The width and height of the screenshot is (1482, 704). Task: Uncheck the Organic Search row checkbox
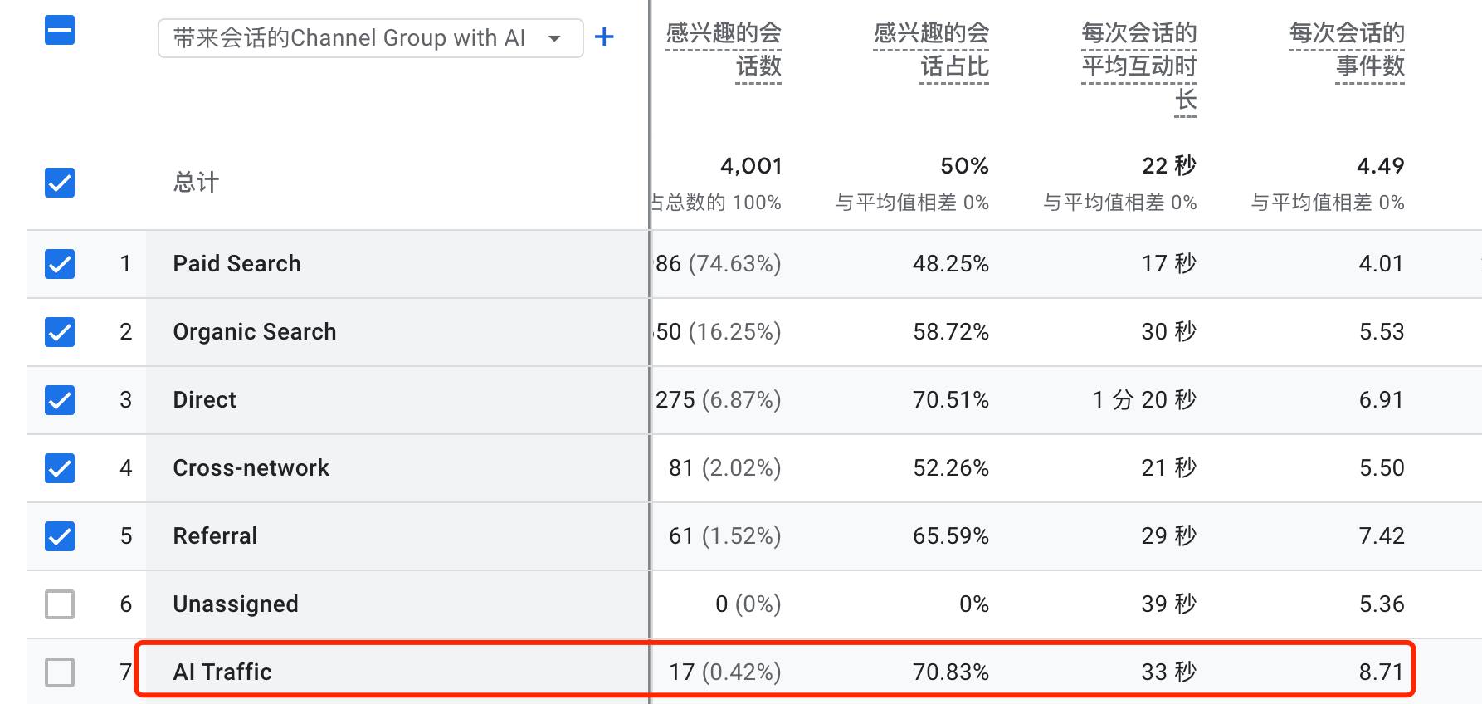point(59,332)
